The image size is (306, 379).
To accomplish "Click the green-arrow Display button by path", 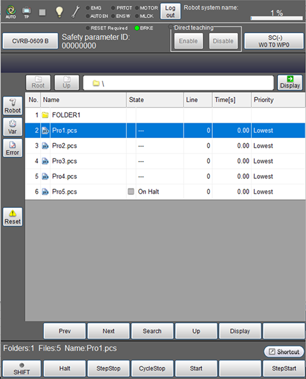I will coord(290,82).
